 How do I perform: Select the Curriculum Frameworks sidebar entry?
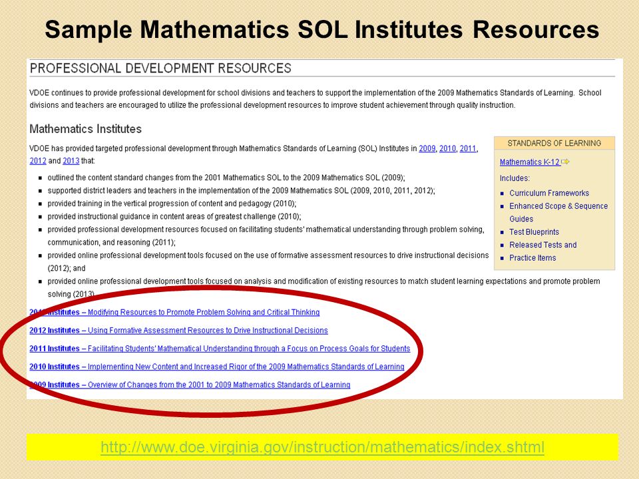[x=549, y=193]
